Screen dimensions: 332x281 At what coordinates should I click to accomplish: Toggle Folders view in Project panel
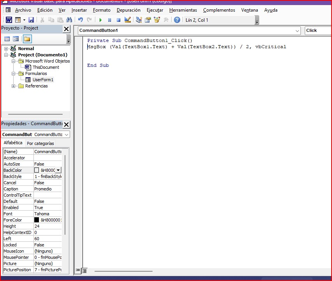click(27, 38)
